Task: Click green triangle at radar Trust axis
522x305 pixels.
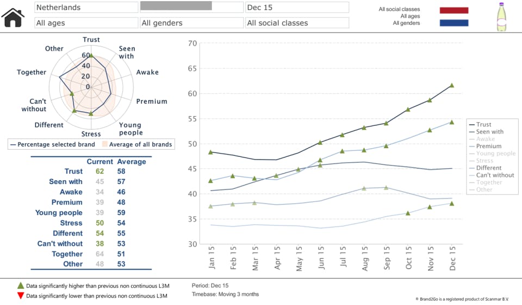Action: [x=91, y=55]
